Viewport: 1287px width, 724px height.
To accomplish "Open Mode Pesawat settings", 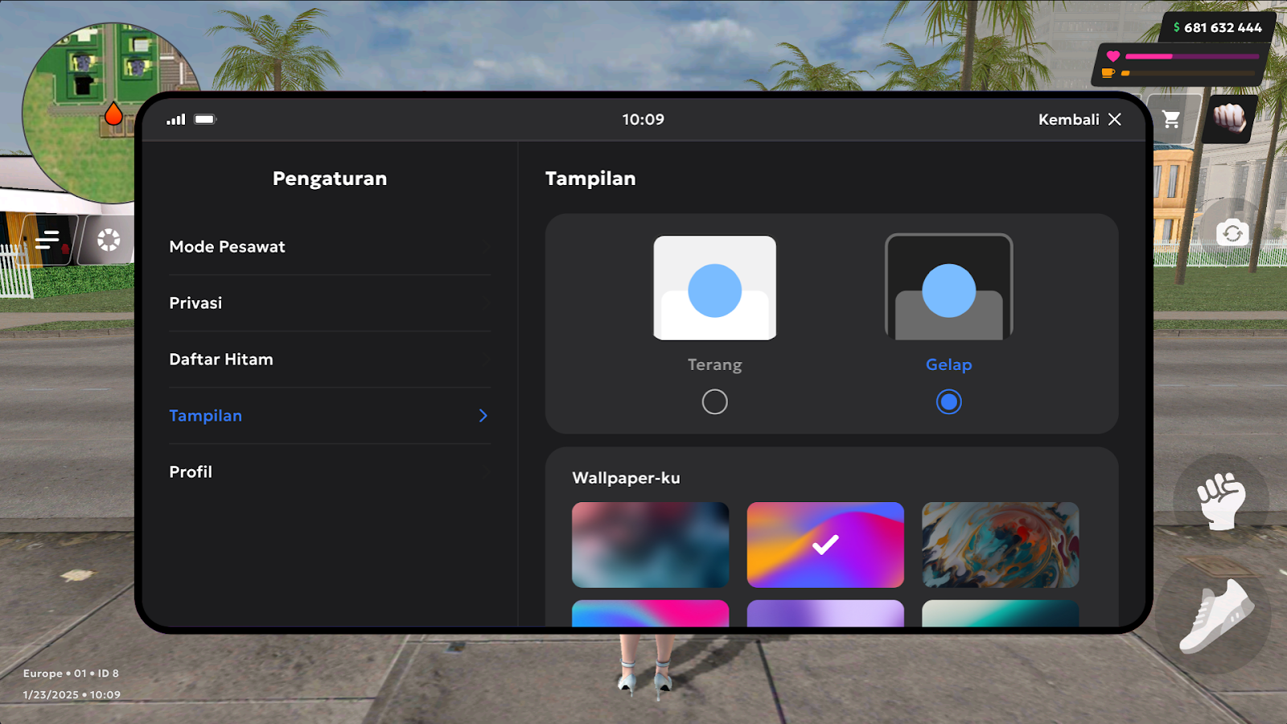I will 330,247.
